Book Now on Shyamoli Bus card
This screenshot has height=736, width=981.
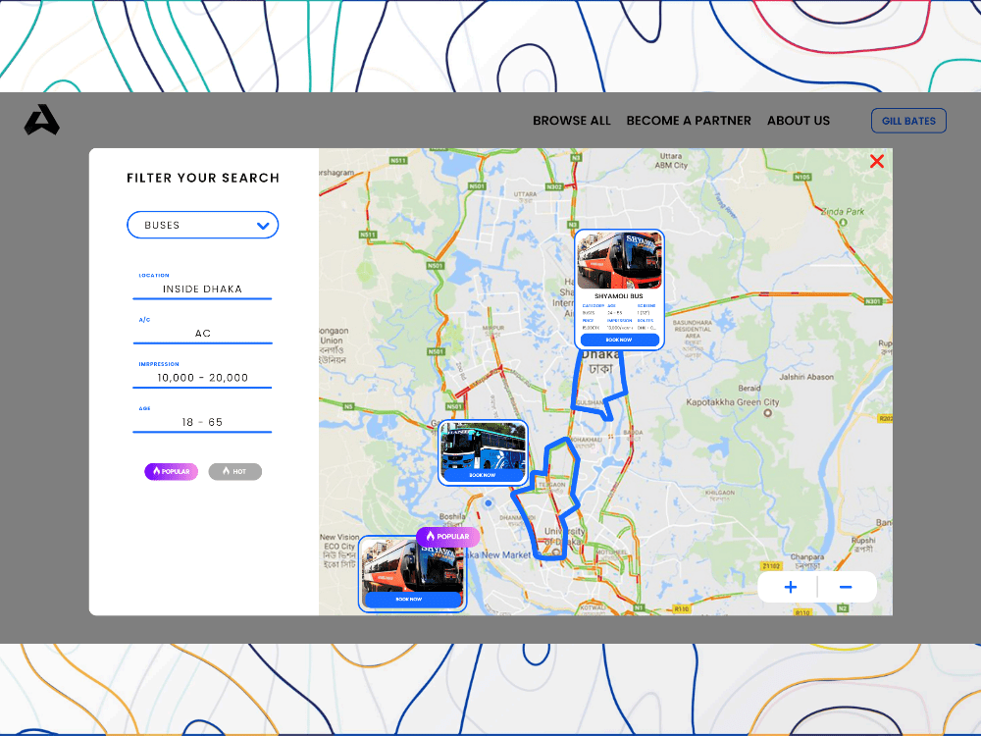(x=619, y=340)
